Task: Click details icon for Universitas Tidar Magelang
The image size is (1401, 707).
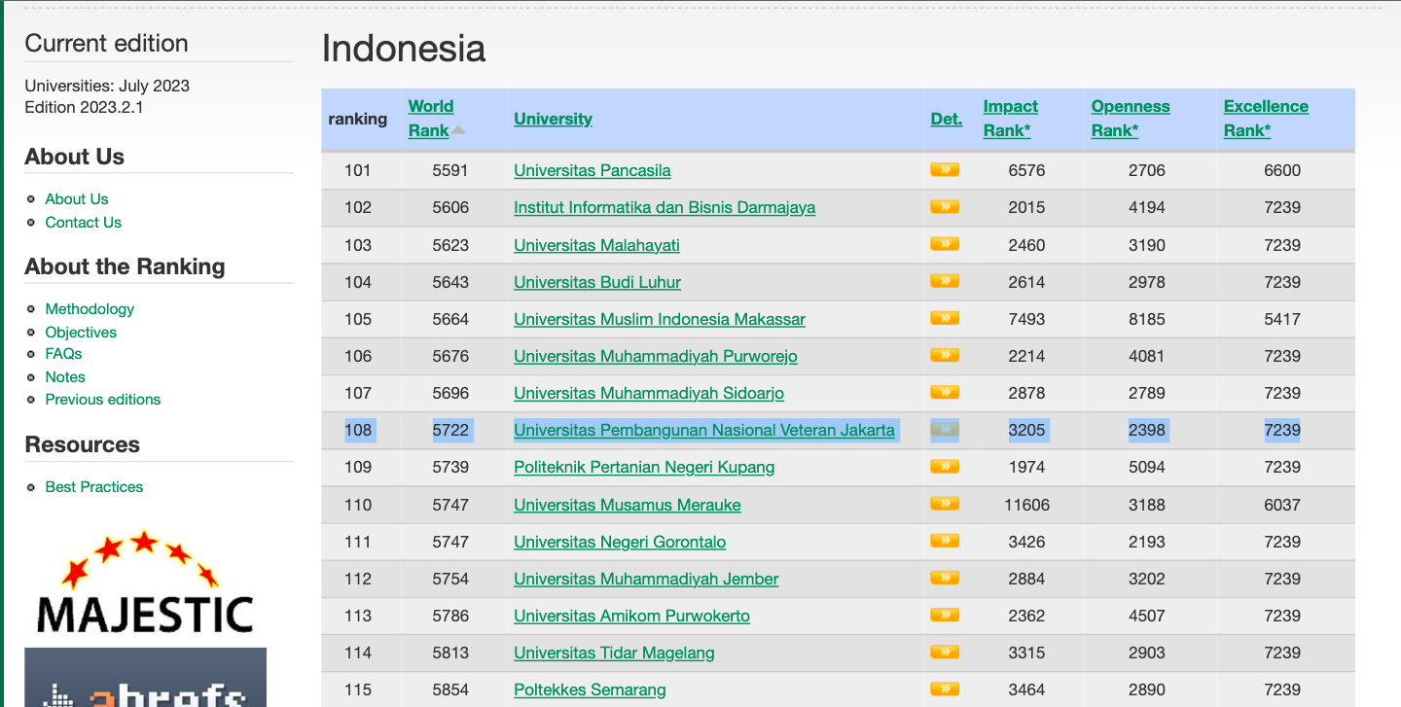Action: [944, 652]
